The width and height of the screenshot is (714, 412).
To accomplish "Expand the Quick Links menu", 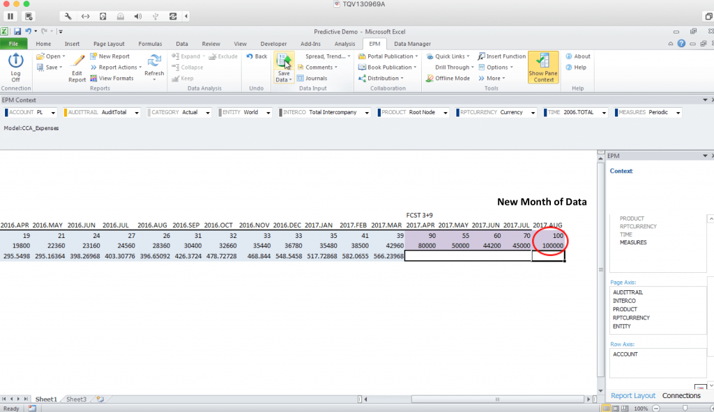I will (448, 56).
